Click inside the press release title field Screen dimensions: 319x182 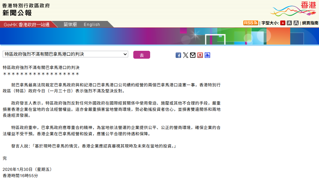(x=54, y=54)
